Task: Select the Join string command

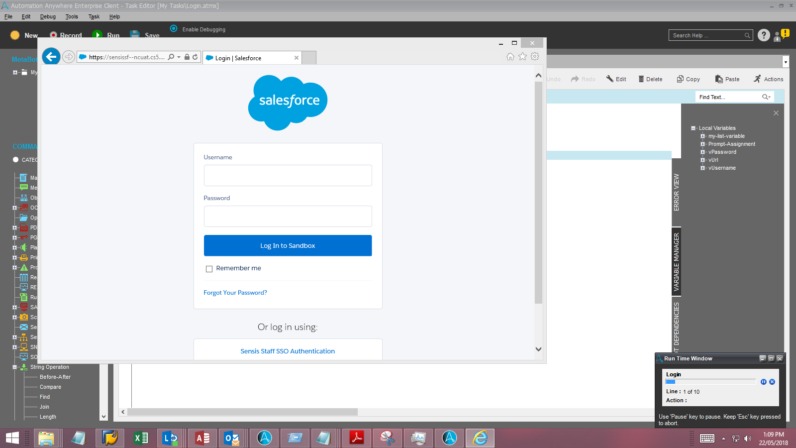Action: click(x=44, y=407)
